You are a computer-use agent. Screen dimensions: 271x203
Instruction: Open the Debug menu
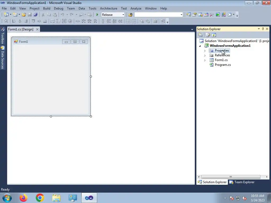tap(58, 8)
